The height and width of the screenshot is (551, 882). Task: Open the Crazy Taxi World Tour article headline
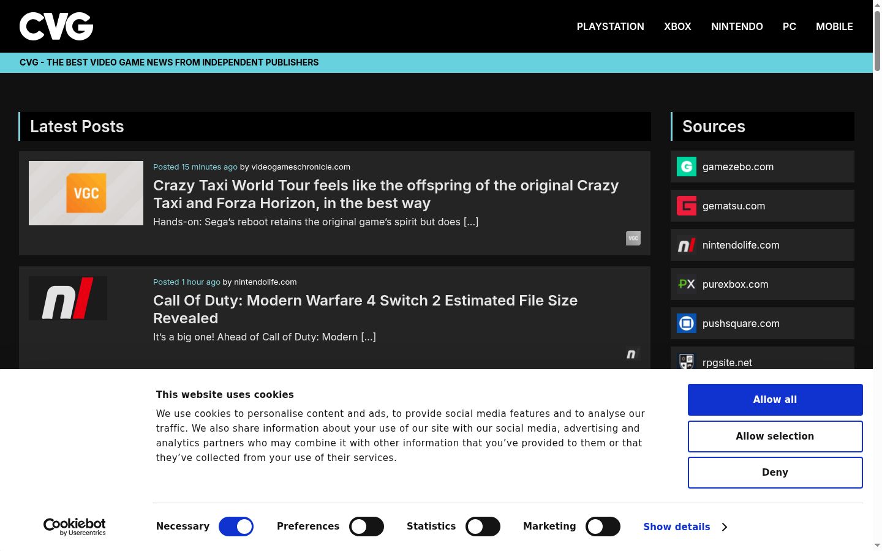click(x=386, y=194)
